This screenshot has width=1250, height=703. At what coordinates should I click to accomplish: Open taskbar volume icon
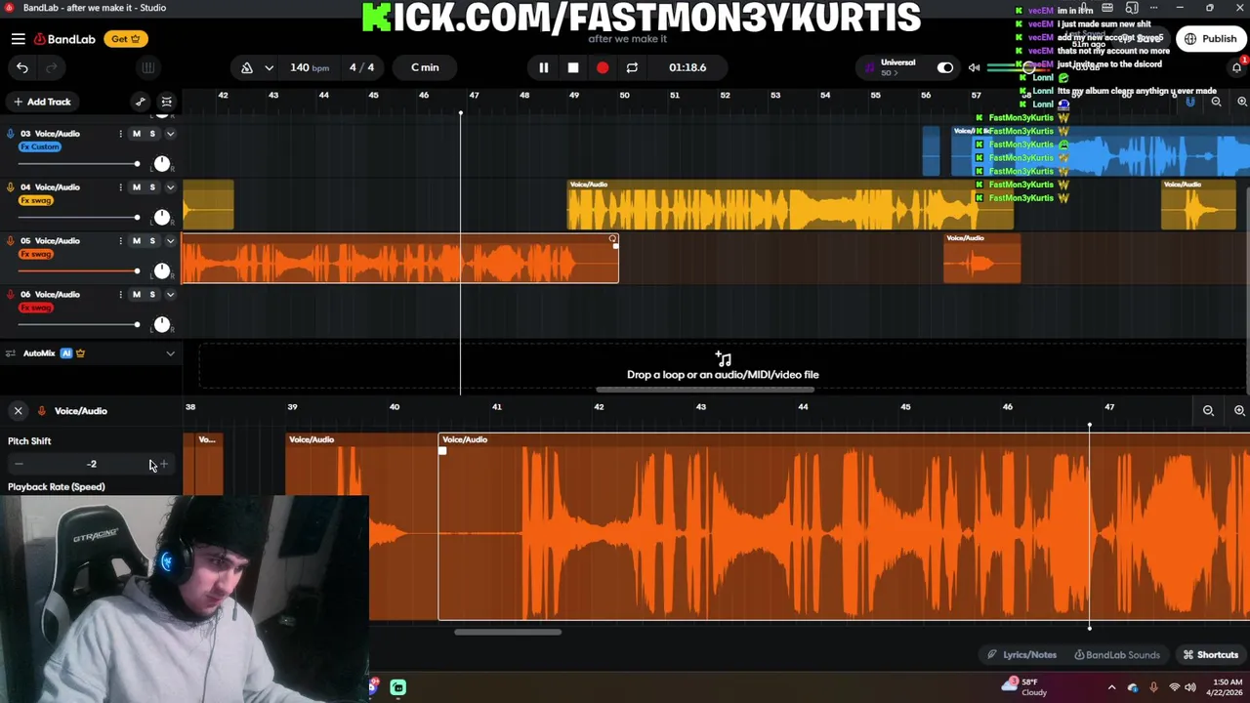tap(1189, 687)
